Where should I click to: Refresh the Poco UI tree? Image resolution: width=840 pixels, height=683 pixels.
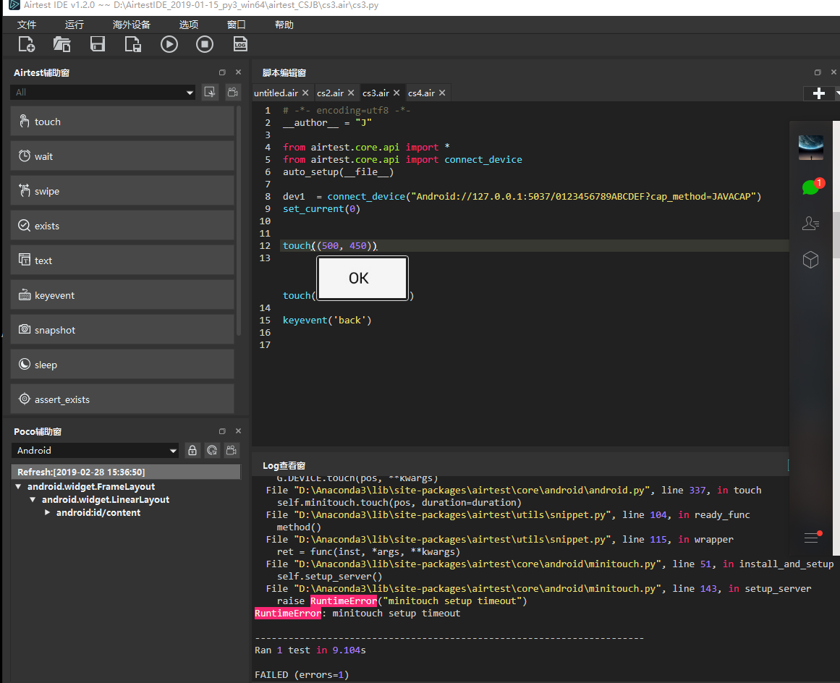212,451
